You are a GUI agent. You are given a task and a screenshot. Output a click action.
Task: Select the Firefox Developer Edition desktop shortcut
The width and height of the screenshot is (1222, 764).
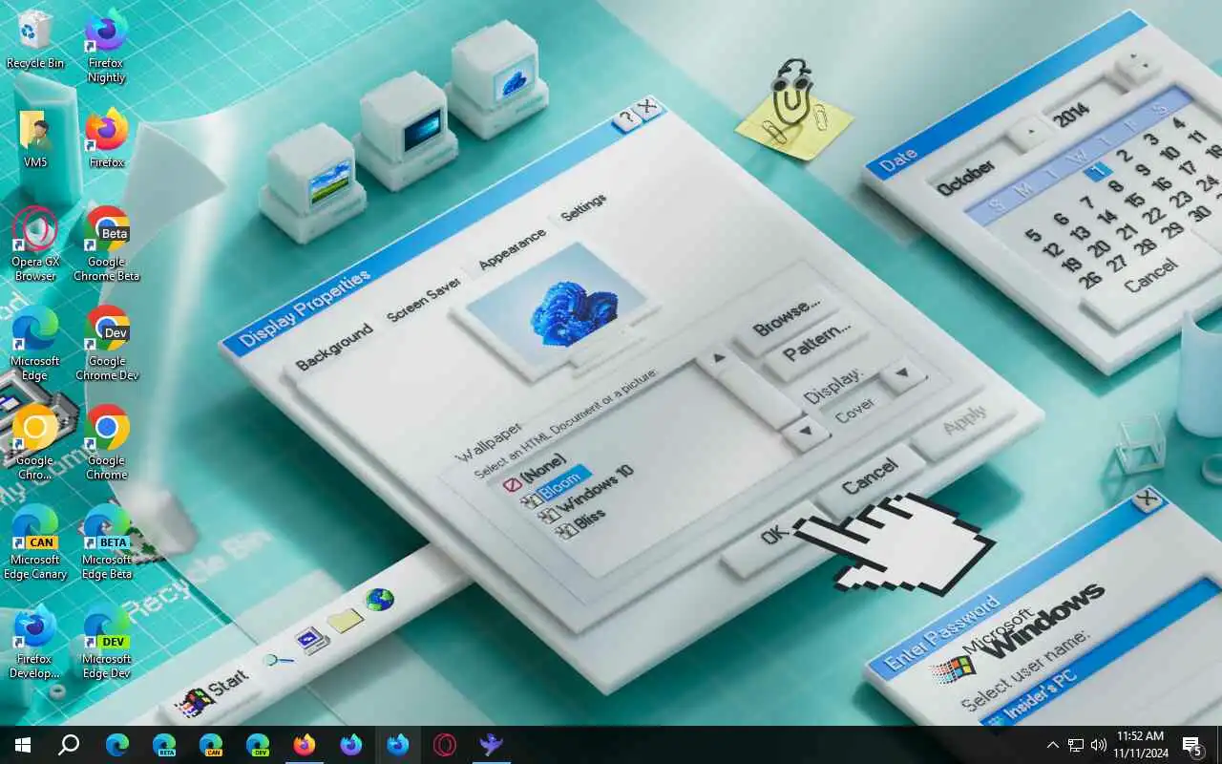(x=35, y=642)
